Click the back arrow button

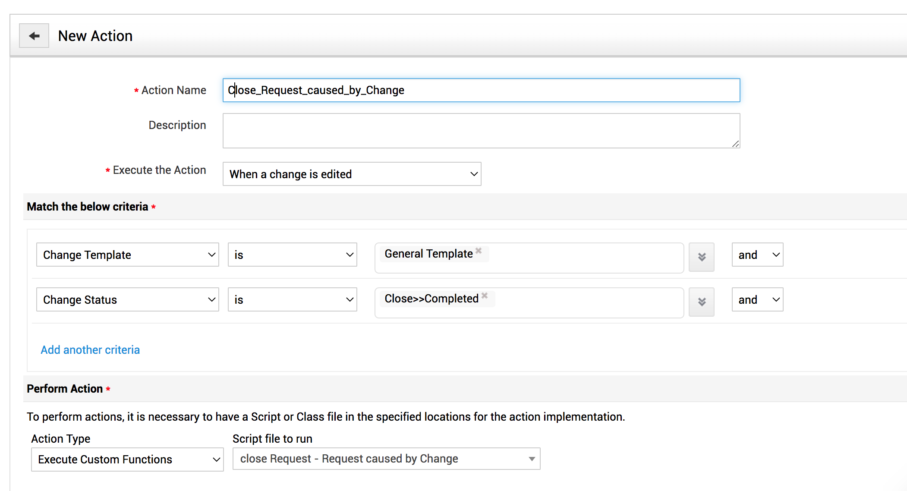(x=34, y=36)
